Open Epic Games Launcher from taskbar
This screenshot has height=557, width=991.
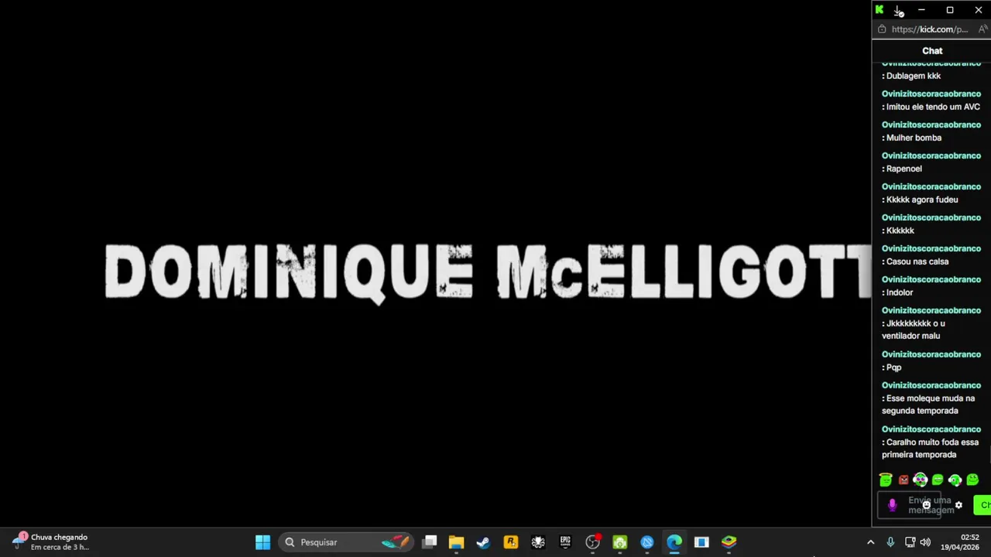click(x=565, y=542)
